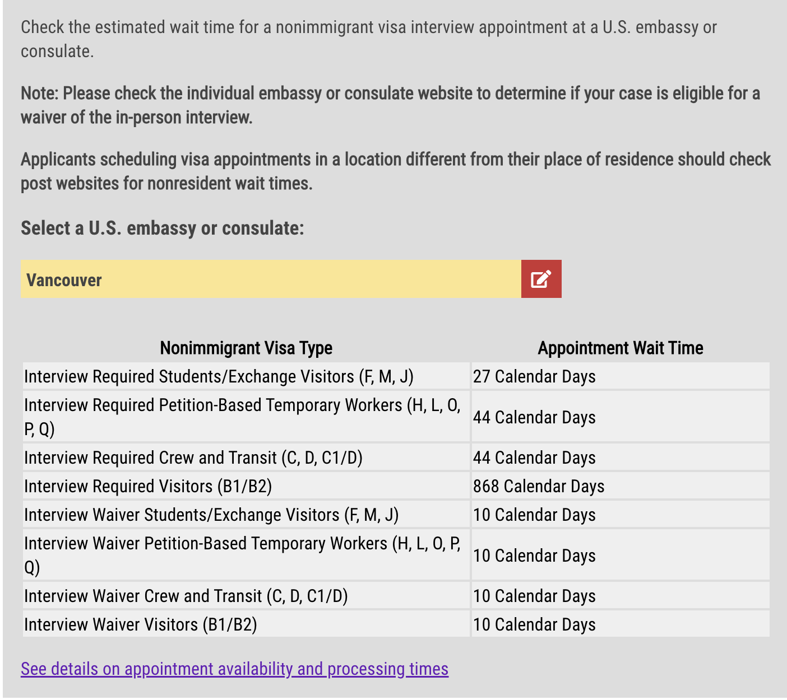Click the nonresident wait times paragraph
This screenshot has width=787, height=700.
click(x=396, y=171)
